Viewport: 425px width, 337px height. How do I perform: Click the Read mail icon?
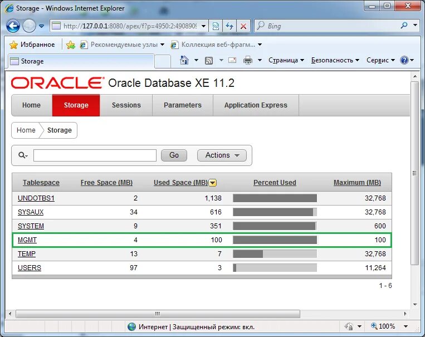232,60
